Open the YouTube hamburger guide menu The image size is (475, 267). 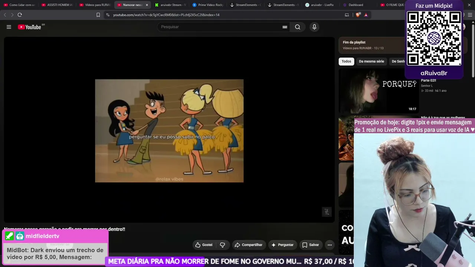click(9, 27)
